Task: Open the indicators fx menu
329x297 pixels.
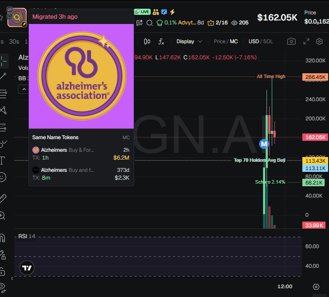Action: click(x=161, y=41)
